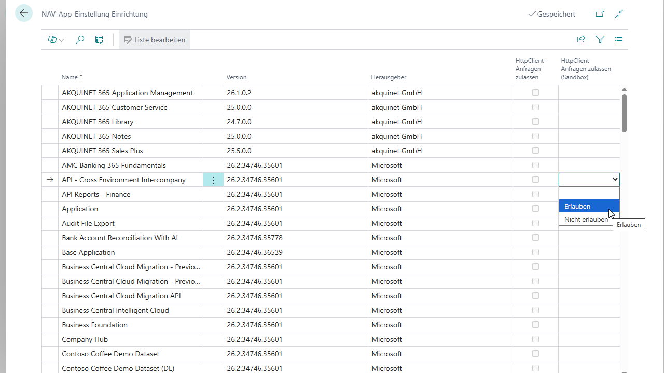Choose the blank dropdown option
Screen dimensions: 664x373
589,193
